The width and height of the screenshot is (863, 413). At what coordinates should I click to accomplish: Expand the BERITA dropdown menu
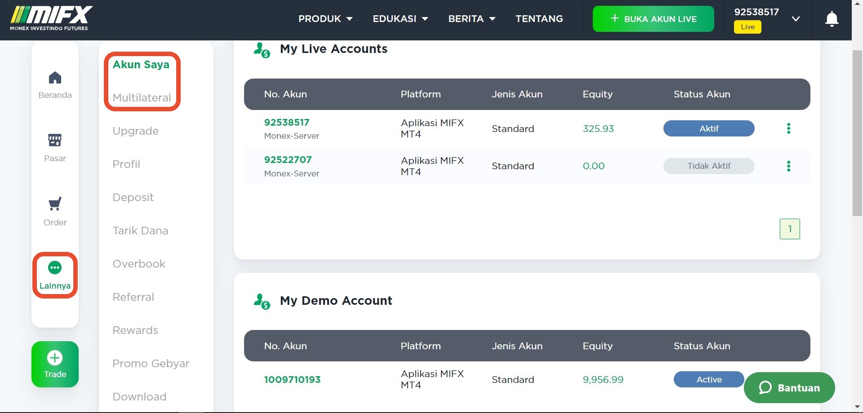pos(472,19)
